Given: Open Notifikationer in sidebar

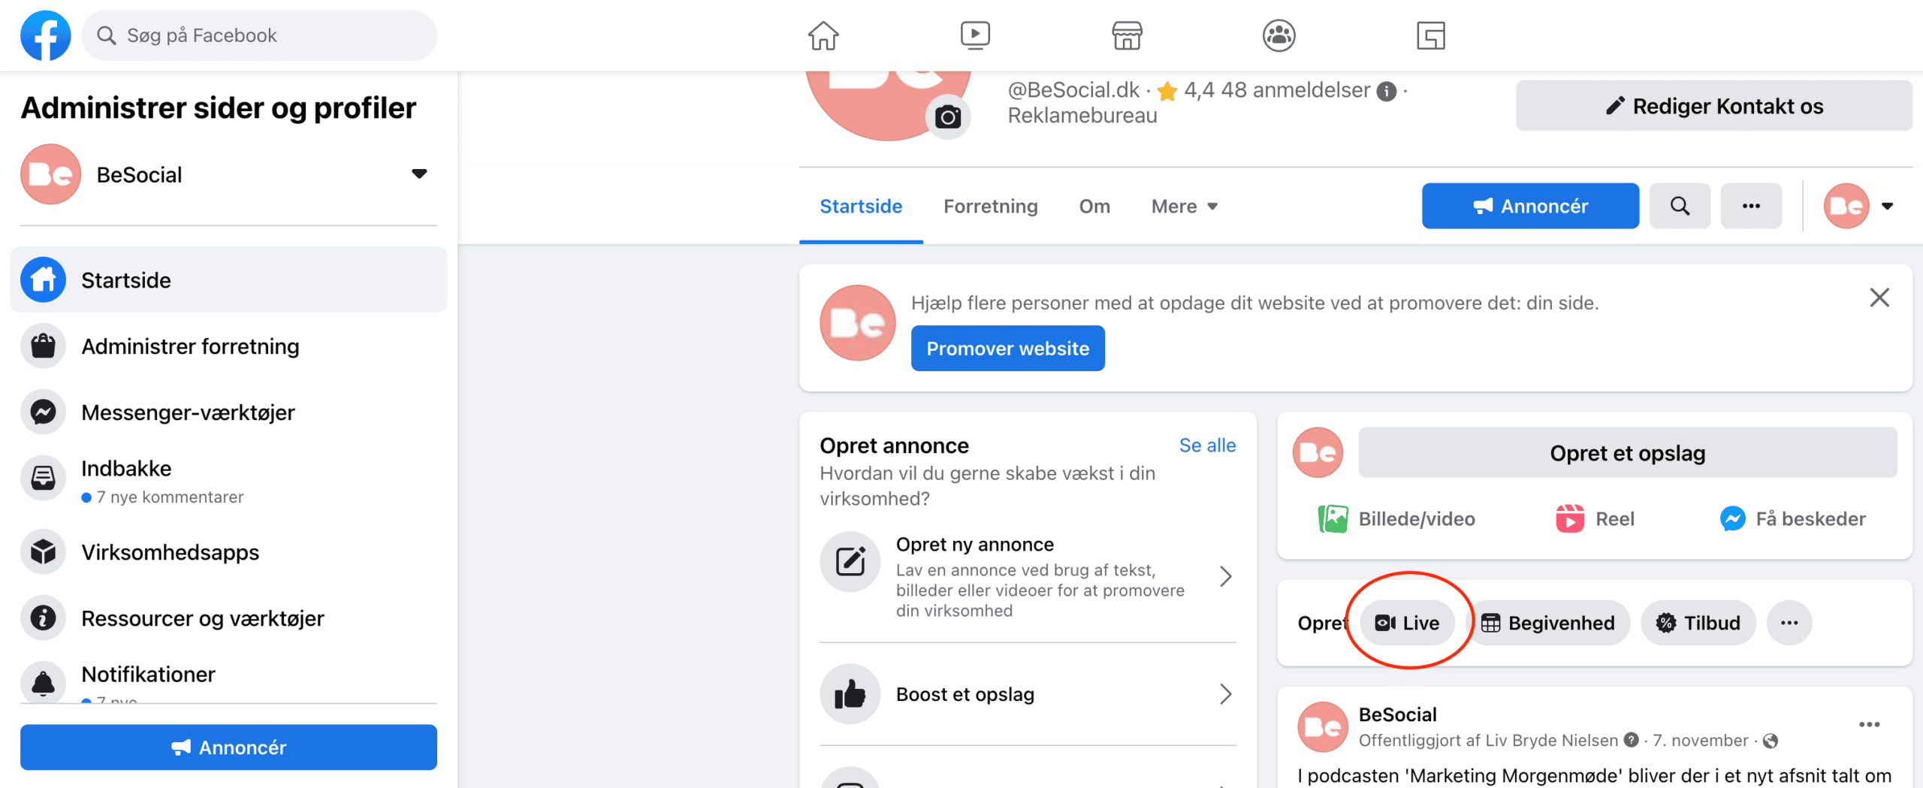Looking at the screenshot, I should (x=228, y=679).
